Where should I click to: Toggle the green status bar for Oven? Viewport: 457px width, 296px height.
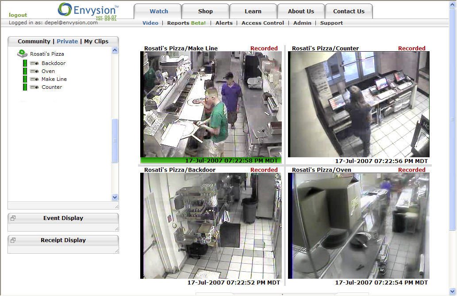25,71
